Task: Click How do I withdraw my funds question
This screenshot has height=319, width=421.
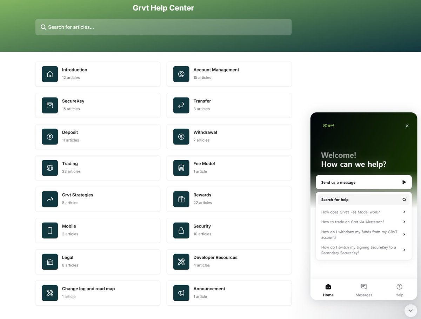Action: click(x=359, y=235)
